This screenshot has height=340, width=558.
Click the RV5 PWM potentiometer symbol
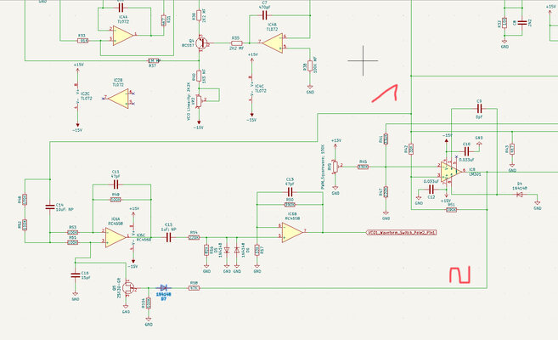point(335,167)
